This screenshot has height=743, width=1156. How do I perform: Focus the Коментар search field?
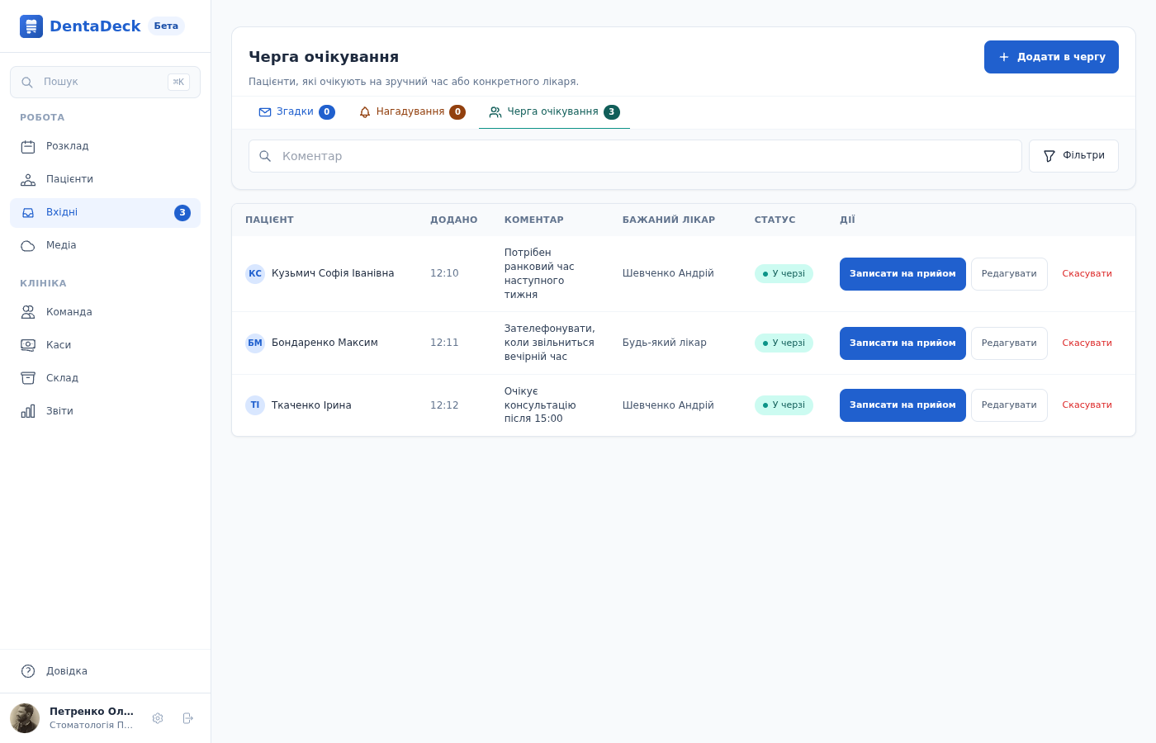[635, 156]
